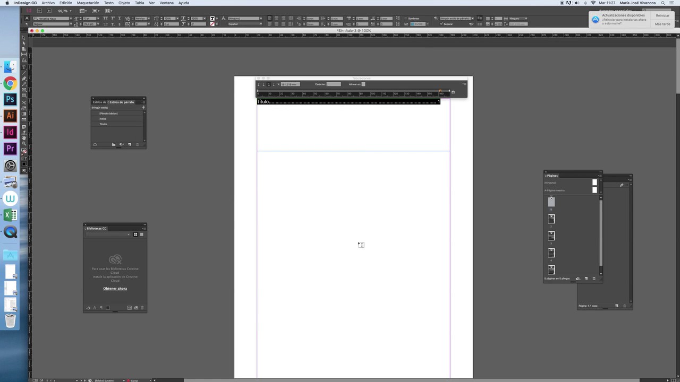Toggle paragraph formatting controls button
Image resolution: width=680 pixels, height=382 pixels.
[27, 24]
